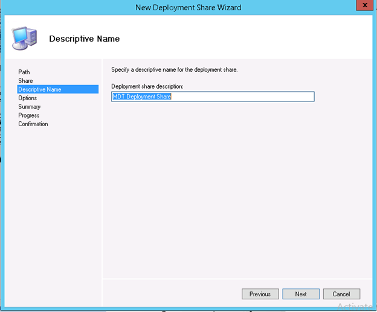
Task: Click the 'Deployment share description:' label
Action: pyautogui.click(x=148, y=86)
